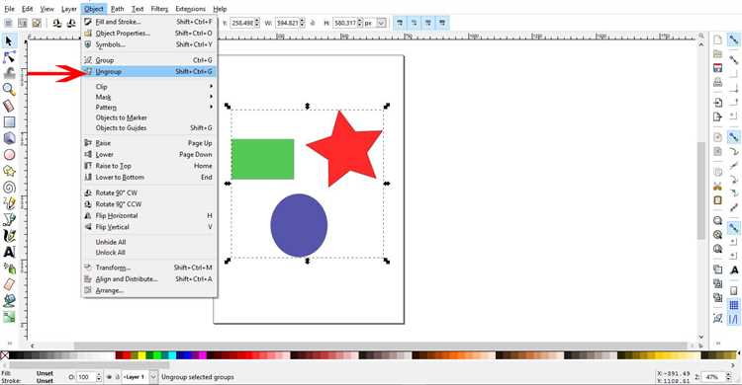Toggle snap nodes and paths button

point(733,137)
